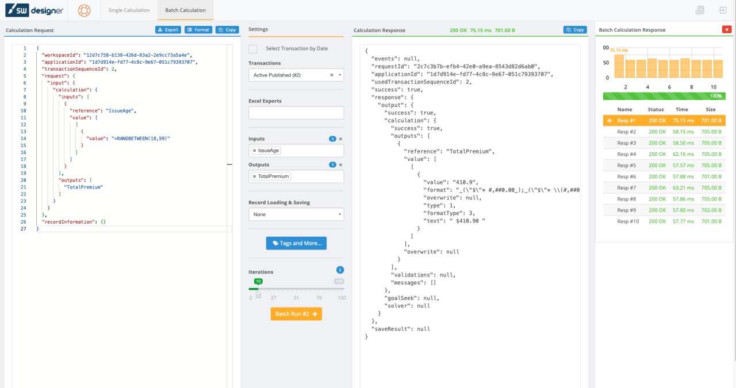736x388 pixels.
Task: Switch to the Single Calculation tab
Action: tap(129, 10)
